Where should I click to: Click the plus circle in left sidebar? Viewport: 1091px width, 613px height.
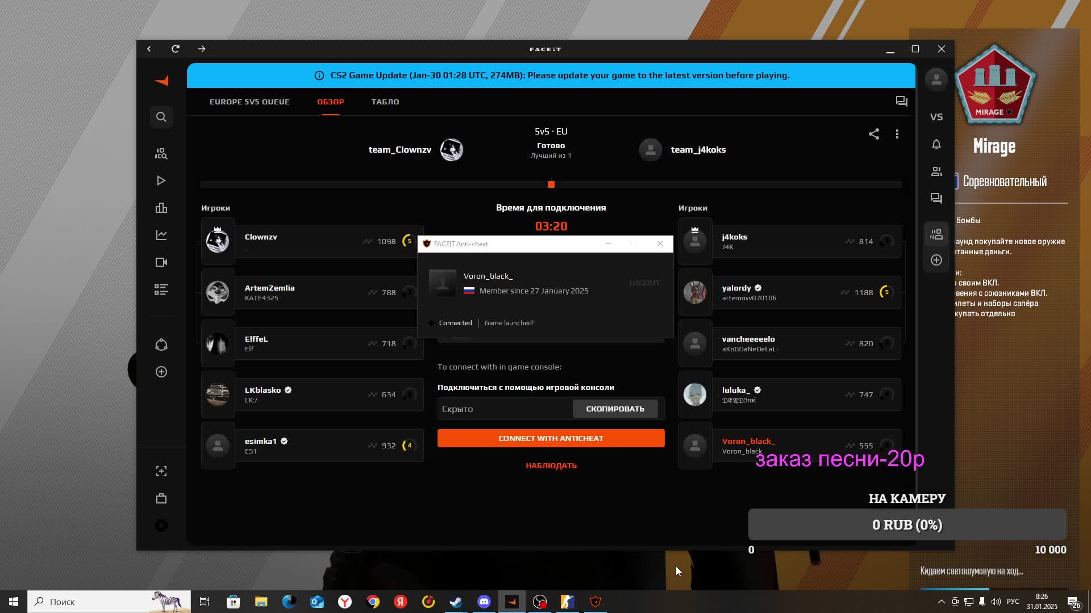pyautogui.click(x=161, y=372)
